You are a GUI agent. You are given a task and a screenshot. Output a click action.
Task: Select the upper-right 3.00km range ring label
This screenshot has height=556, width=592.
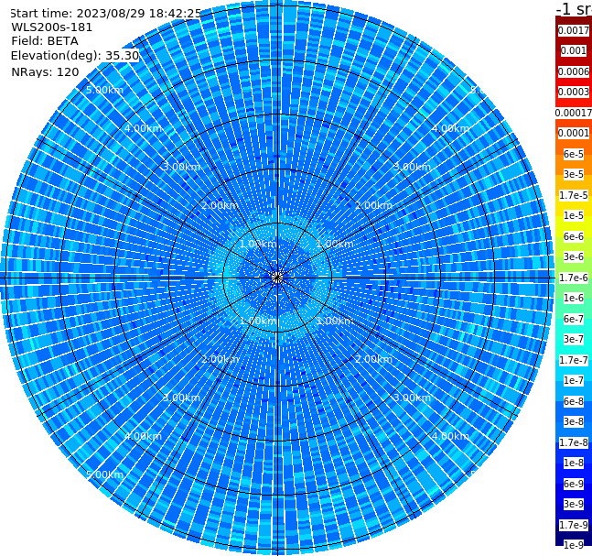coord(412,167)
